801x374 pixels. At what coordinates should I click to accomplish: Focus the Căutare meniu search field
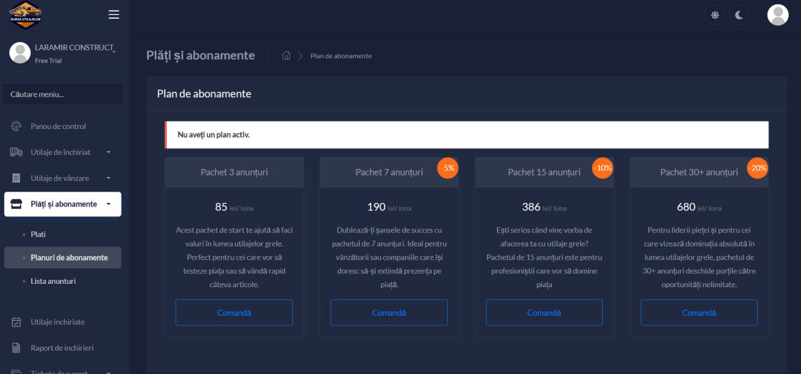tap(63, 94)
